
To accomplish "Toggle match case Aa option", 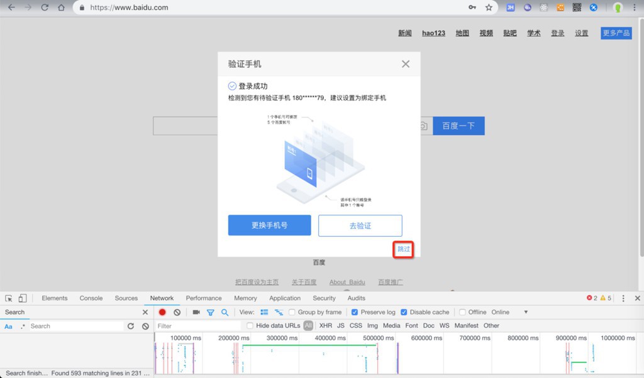I will tap(8, 327).
